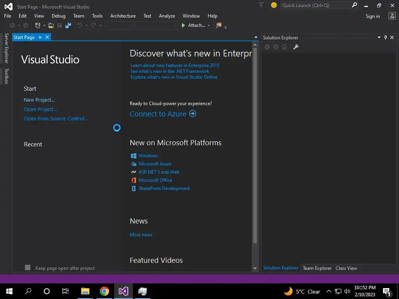Screen dimensions: 399x299
Task: Open the account avatar icon
Action: click(x=392, y=16)
